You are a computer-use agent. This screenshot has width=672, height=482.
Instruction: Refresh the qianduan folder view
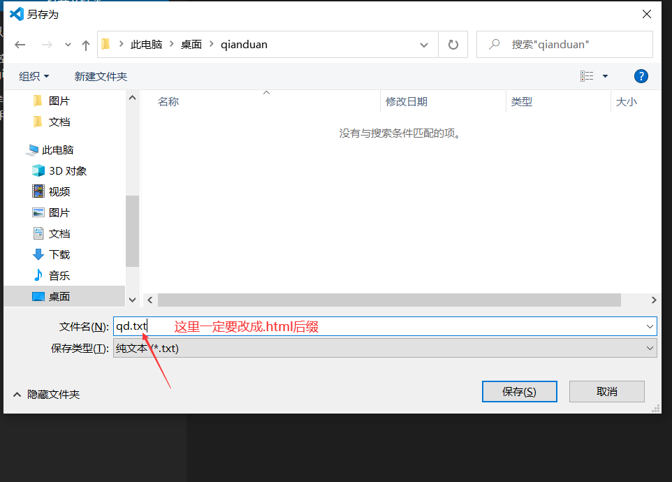point(453,44)
